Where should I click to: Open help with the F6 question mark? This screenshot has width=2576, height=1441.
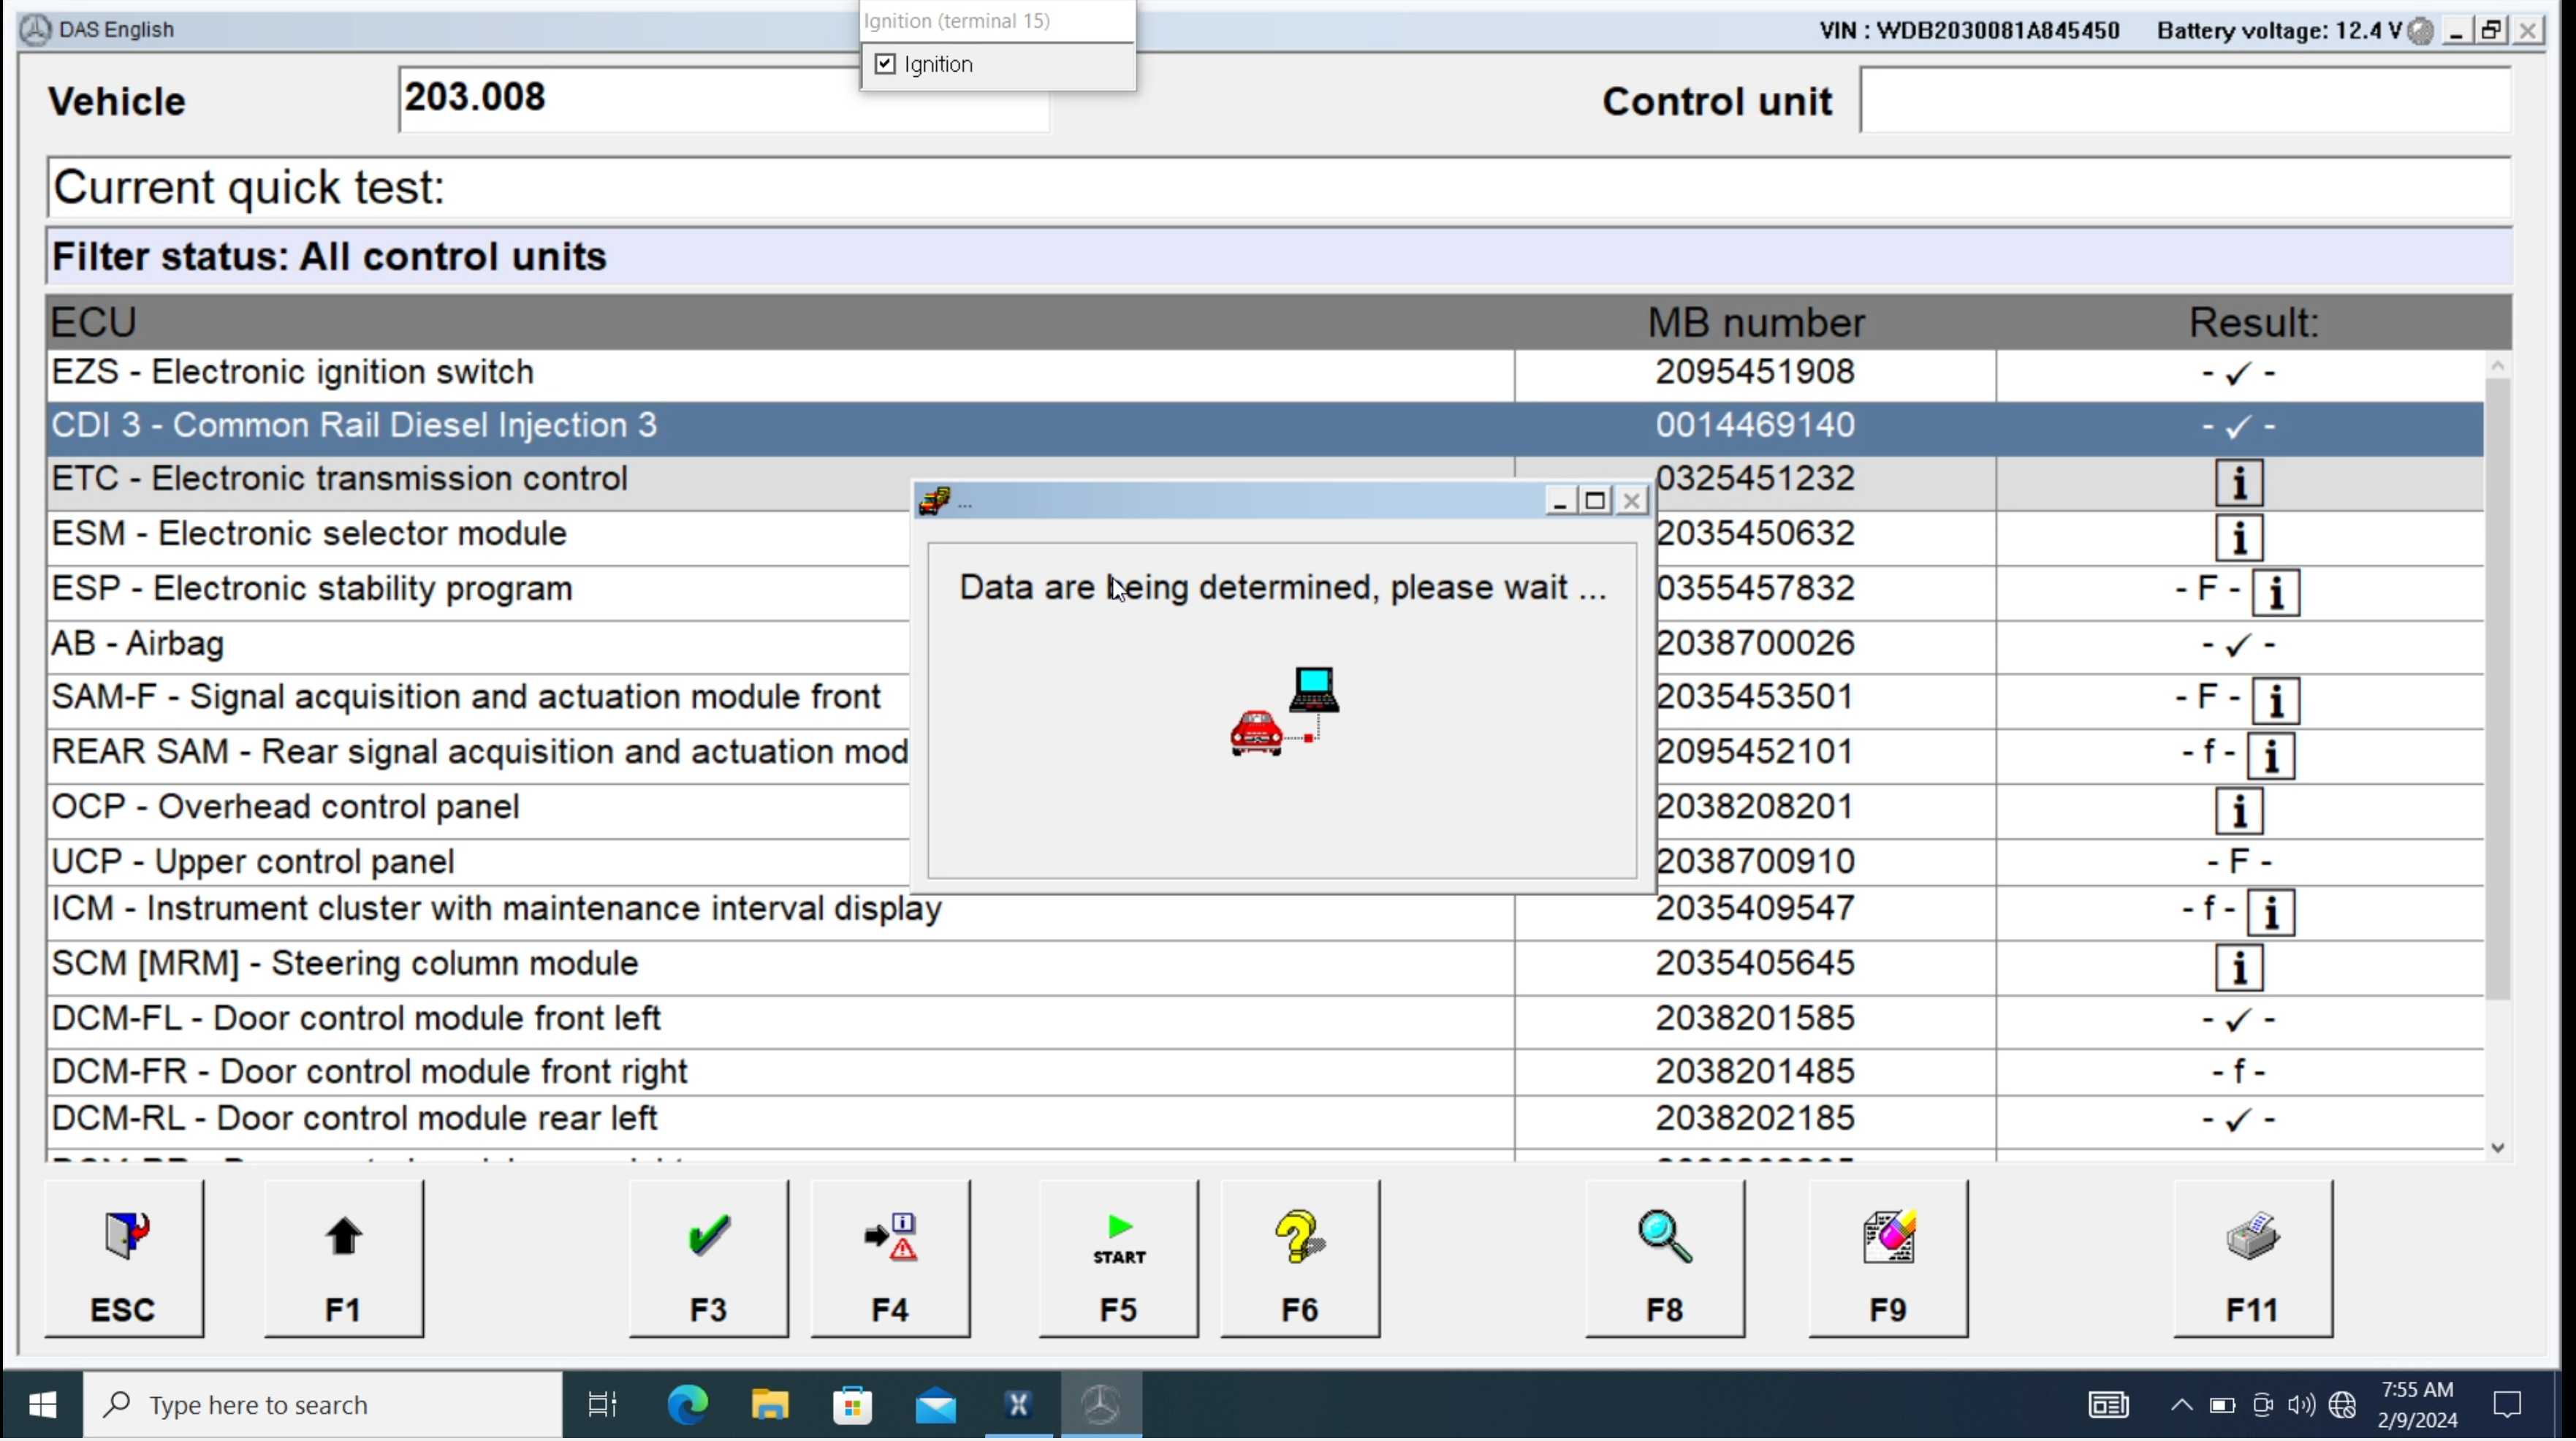tap(1299, 1259)
